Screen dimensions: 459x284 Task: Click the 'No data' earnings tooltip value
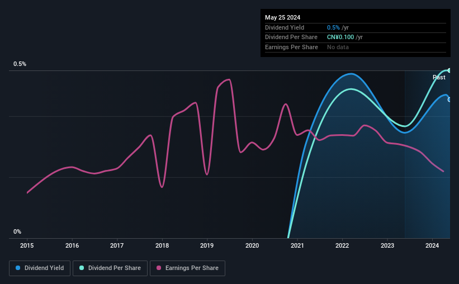[338, 47]
